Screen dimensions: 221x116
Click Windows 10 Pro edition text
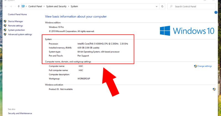click(x=56, y=27)
